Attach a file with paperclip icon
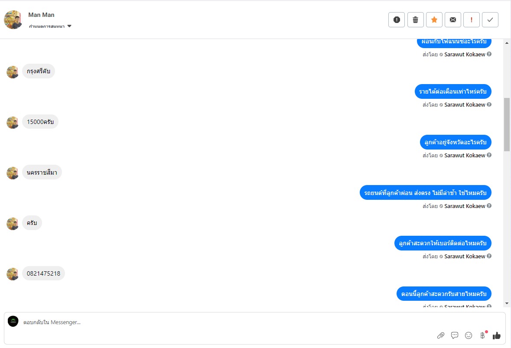This screenshot has width=511, height=348. [441, 335]
